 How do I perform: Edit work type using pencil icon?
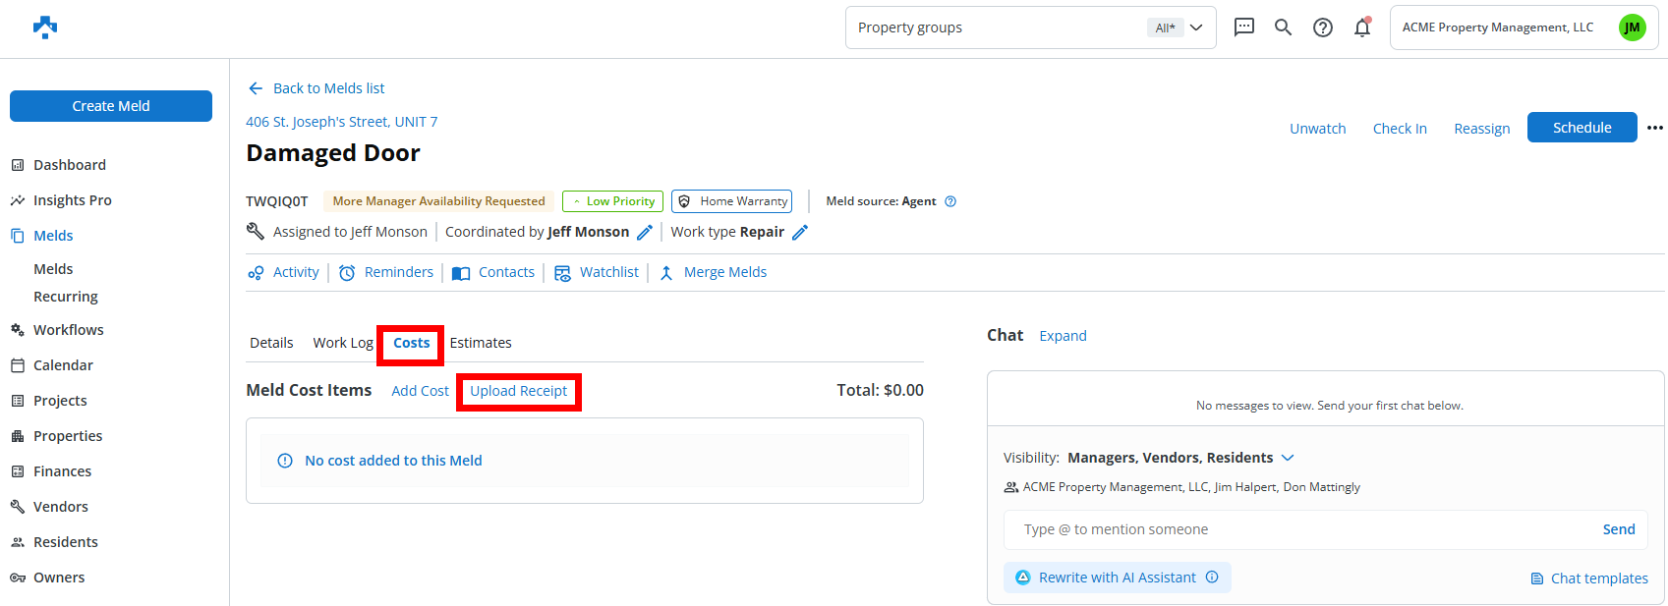click(800, 233)
